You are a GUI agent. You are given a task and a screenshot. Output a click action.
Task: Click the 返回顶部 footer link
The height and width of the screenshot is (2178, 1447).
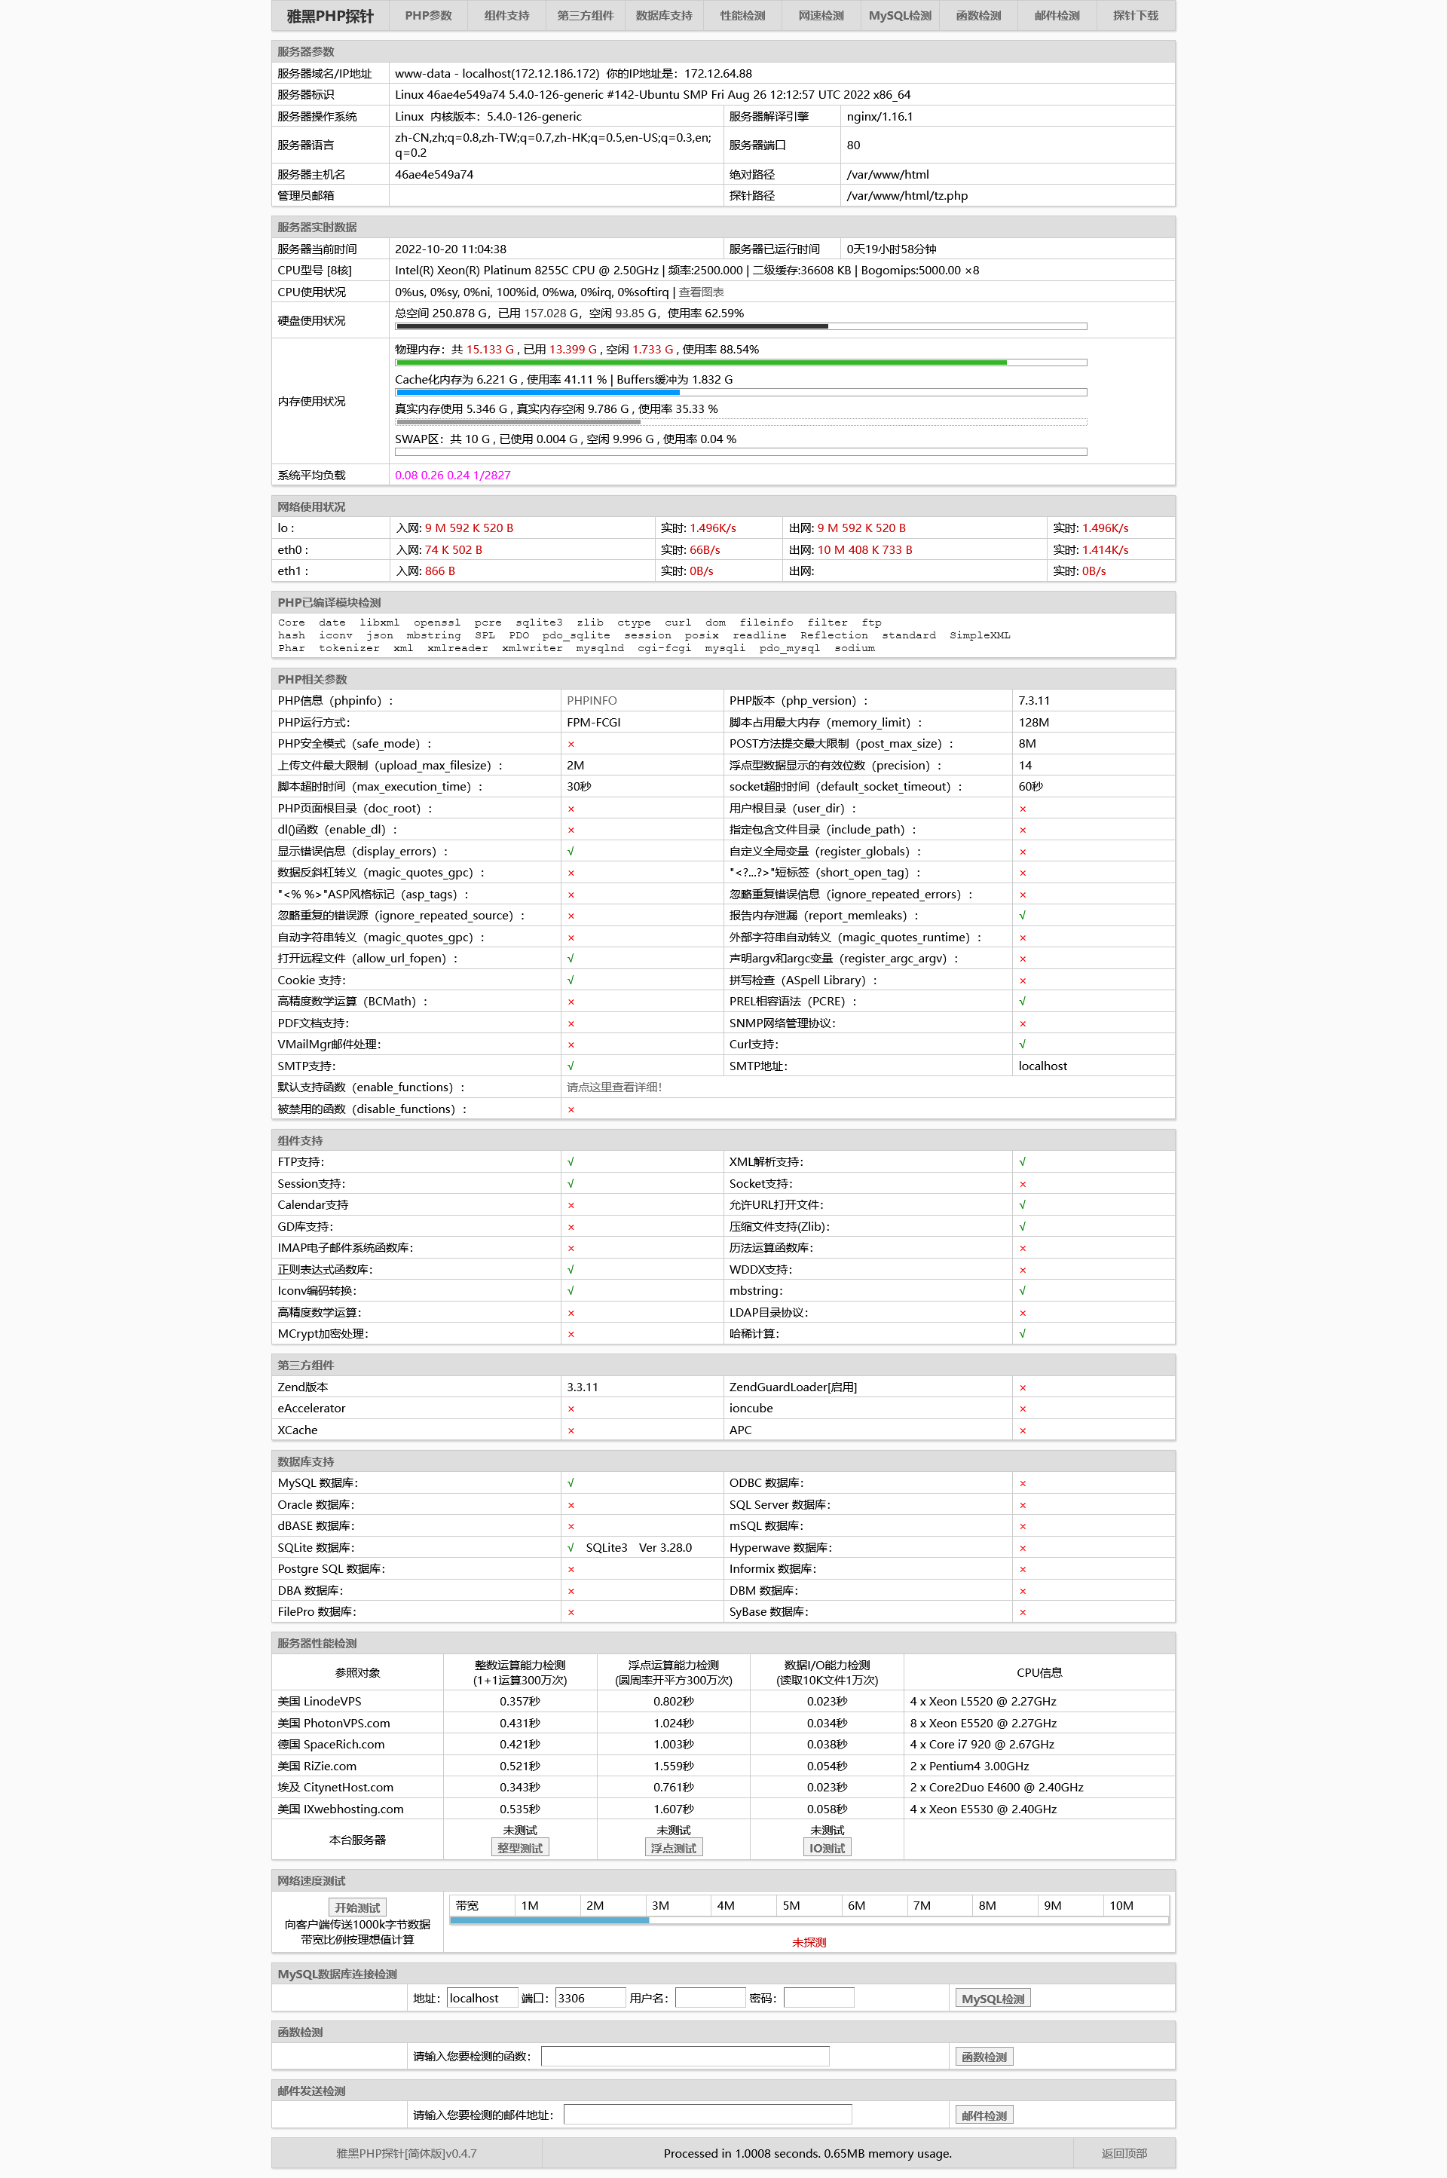pyautogui.click(x=1123, y=2153)
